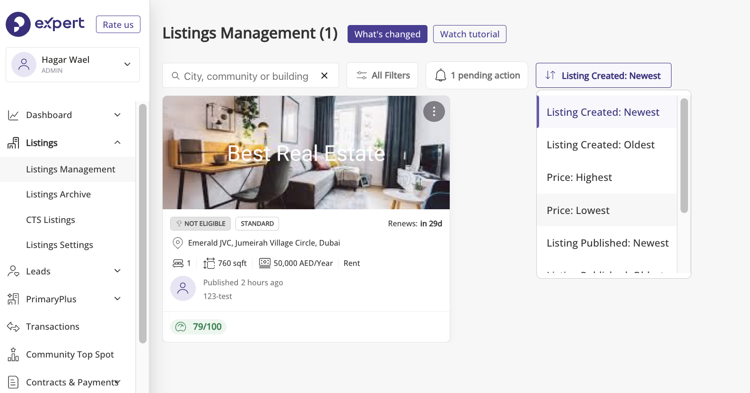Image resolution: width=750 pixels, height=393 pixels.
Task: Click the Listings Management (1) heading
Action: tap(250, 34)
